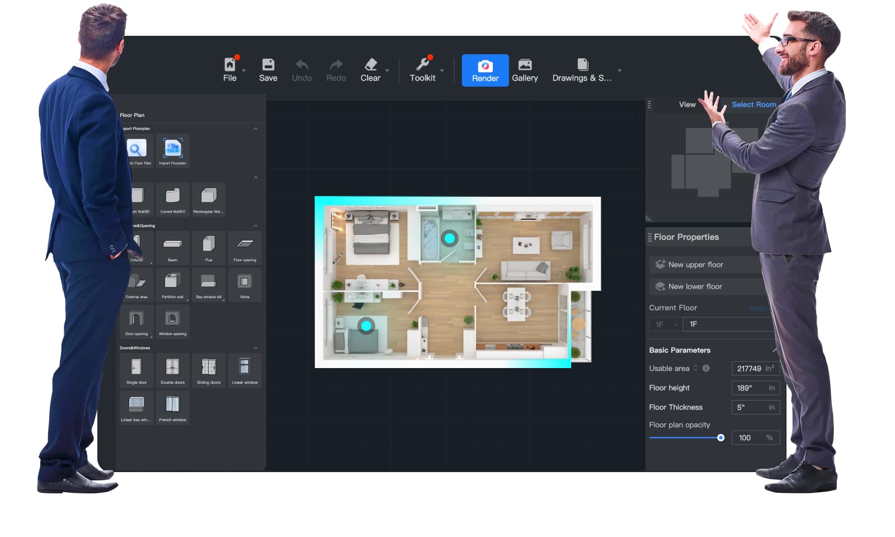The height and width of the screenshot is (537, 895).
Task: Select the Single door element
Action: point(136,370)
